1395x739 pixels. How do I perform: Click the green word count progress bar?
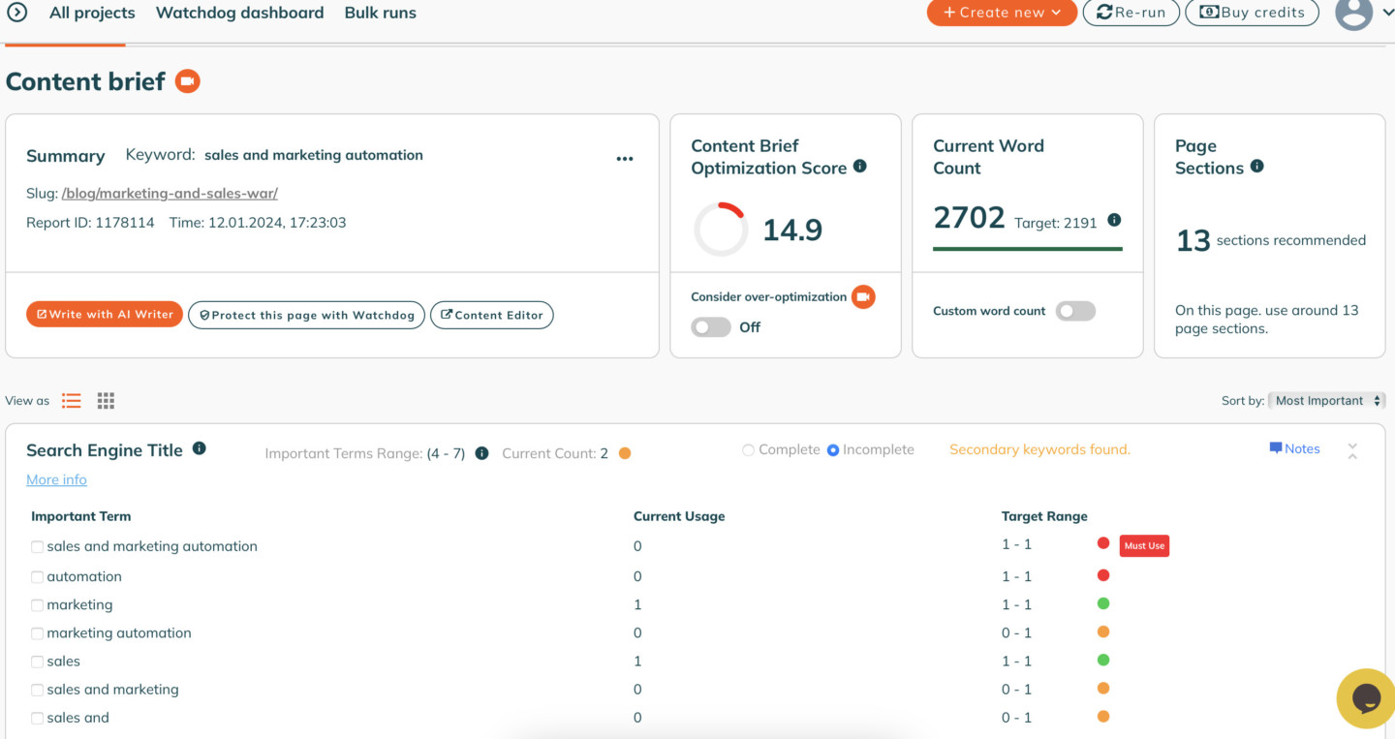click(x=1028, y=249)
